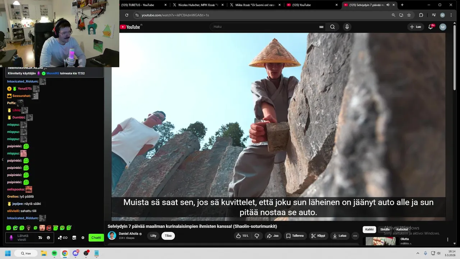Image resolution: width=460 pixels, height=259 pixels.
Task: Save video with Tallenna button
Action: [x=295, y=236]
